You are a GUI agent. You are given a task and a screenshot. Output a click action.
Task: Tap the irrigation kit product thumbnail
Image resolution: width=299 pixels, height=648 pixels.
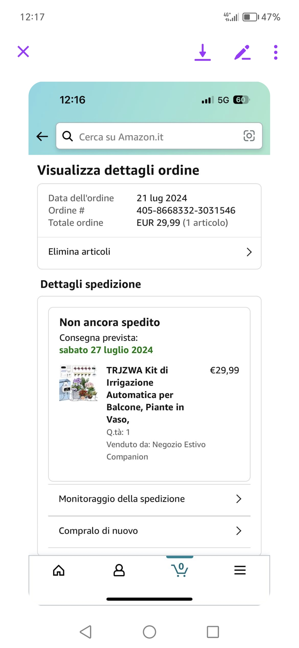click(x=78, y=383)
